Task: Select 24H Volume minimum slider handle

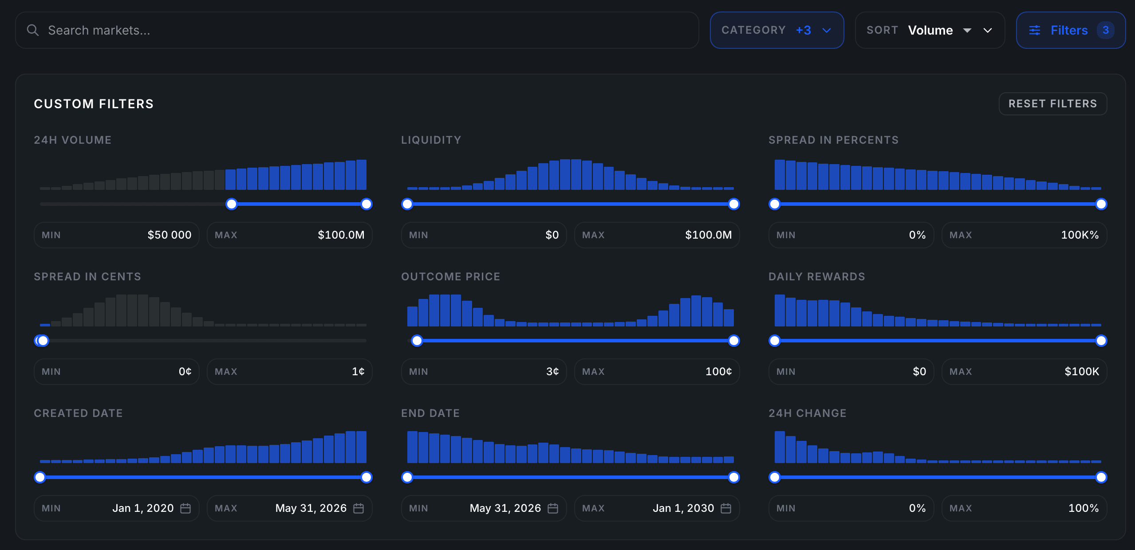Action: [232, 204]
